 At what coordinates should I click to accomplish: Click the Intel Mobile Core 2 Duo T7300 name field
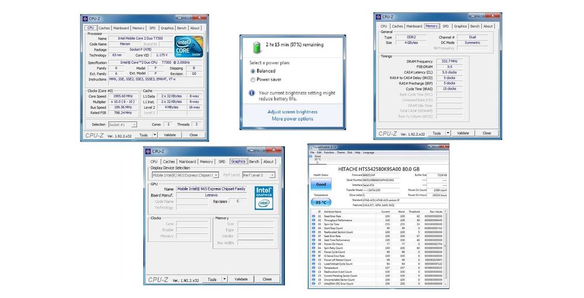(141, 39)
